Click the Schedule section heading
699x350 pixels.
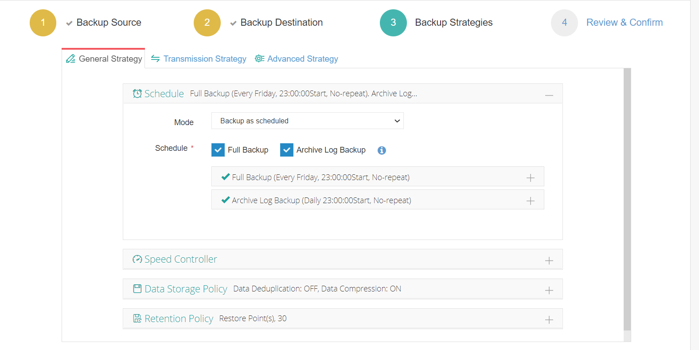(164, 94)
